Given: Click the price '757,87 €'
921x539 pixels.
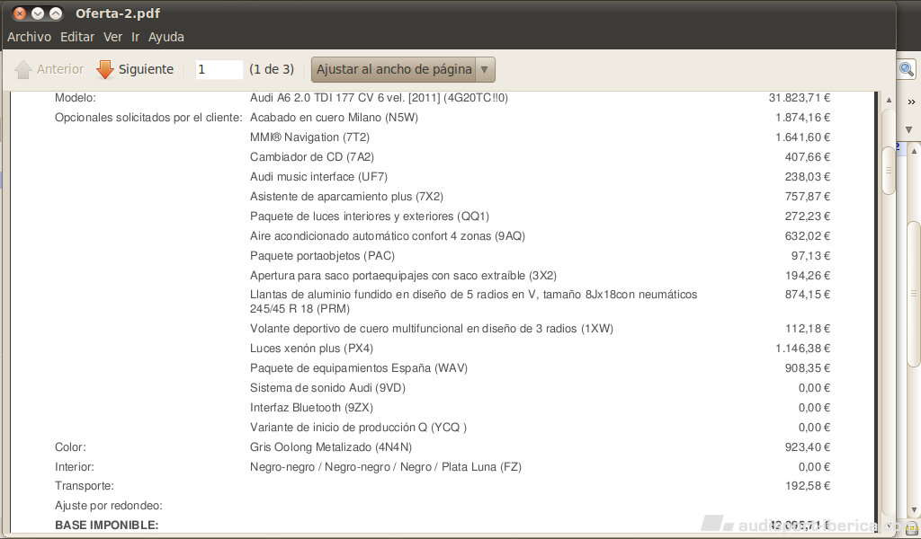Looking at the screenshot, I should (808, 197).
